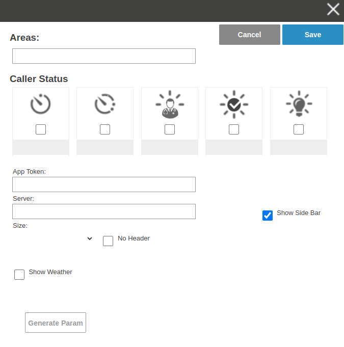Click into the App Token field

click(x=104, y=184)
